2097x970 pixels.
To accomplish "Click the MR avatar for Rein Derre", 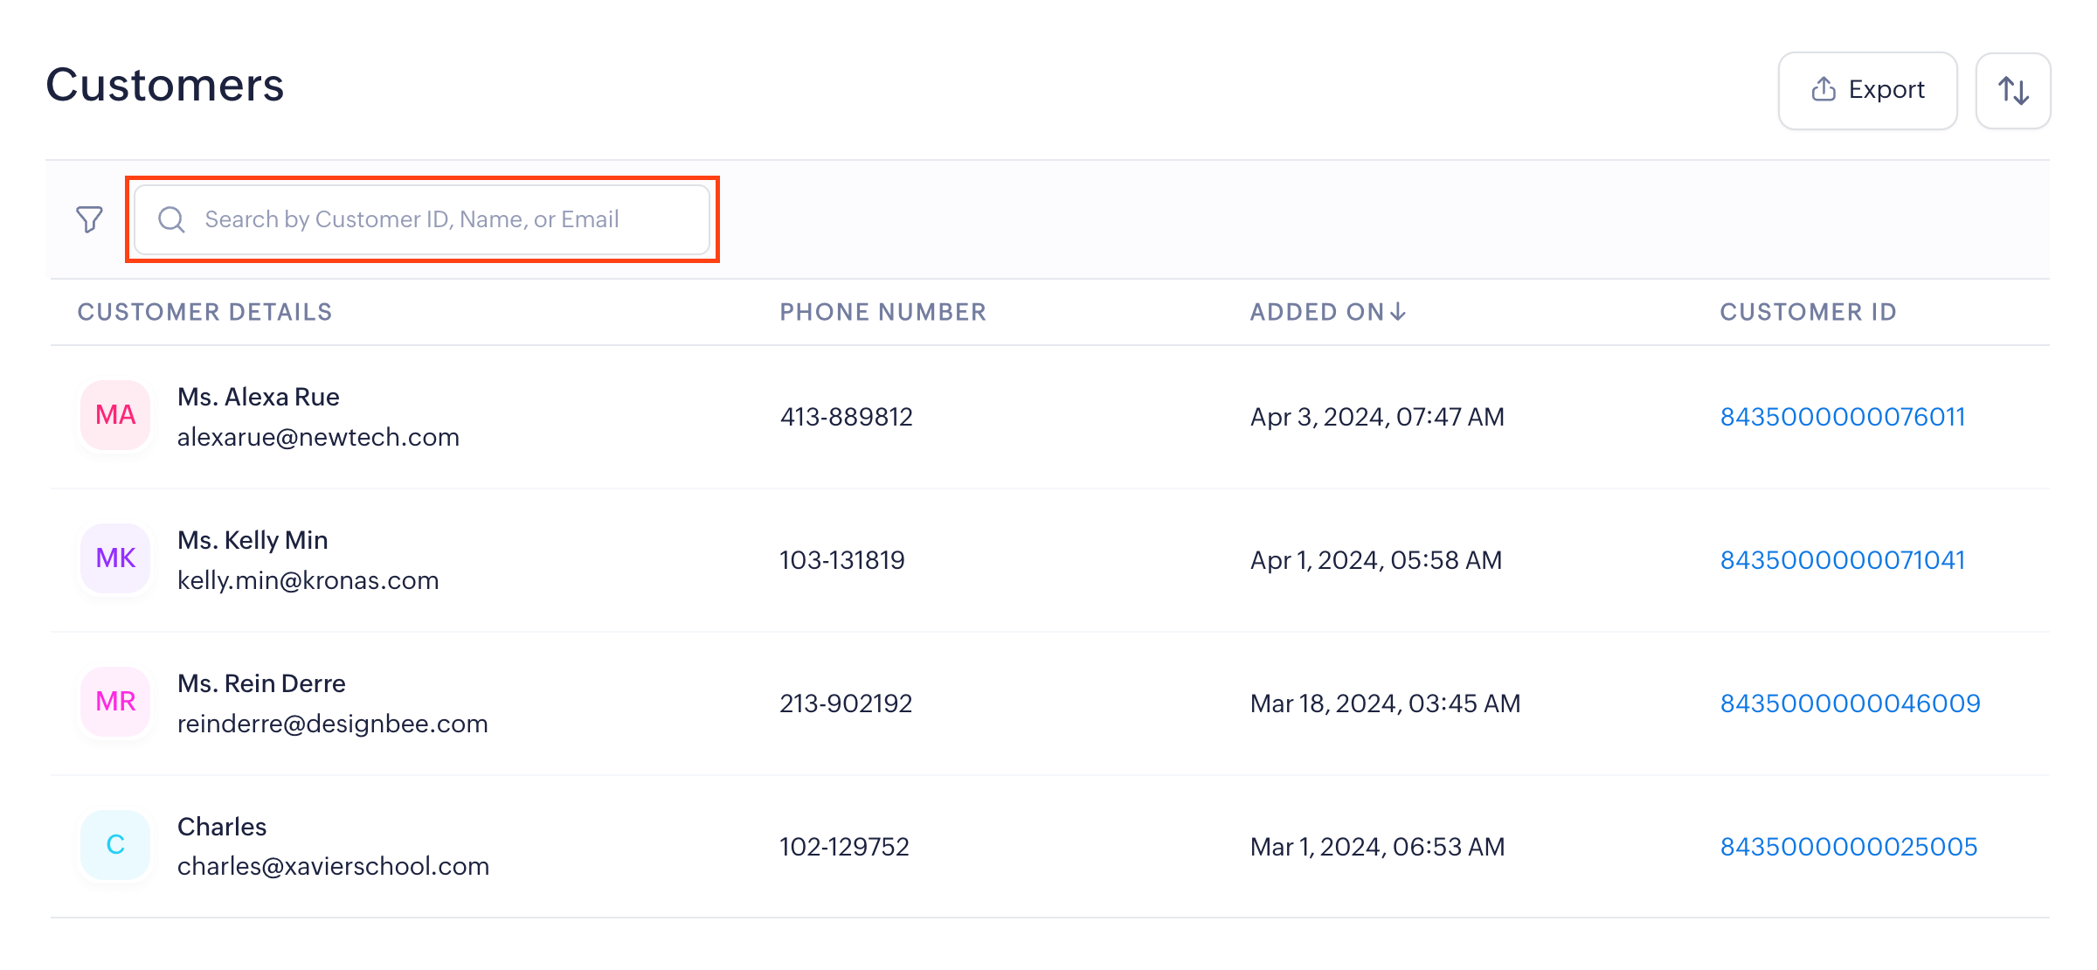I will click(115, 702).
